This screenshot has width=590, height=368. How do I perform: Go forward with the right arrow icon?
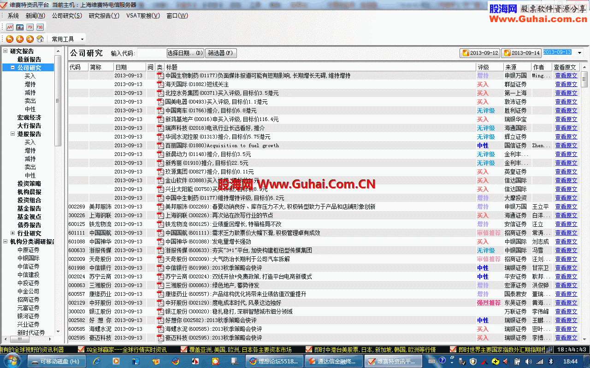(x=30, y=39)
